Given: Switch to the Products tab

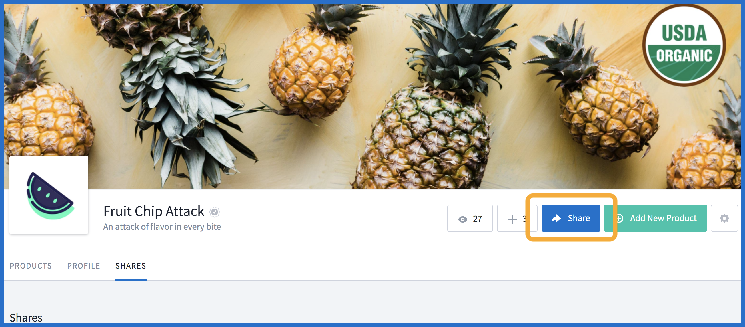Looking at the screenshot, I should [x=31, y=265].
